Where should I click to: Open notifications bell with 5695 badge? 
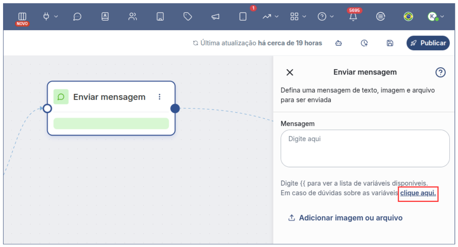pos(353,17)
